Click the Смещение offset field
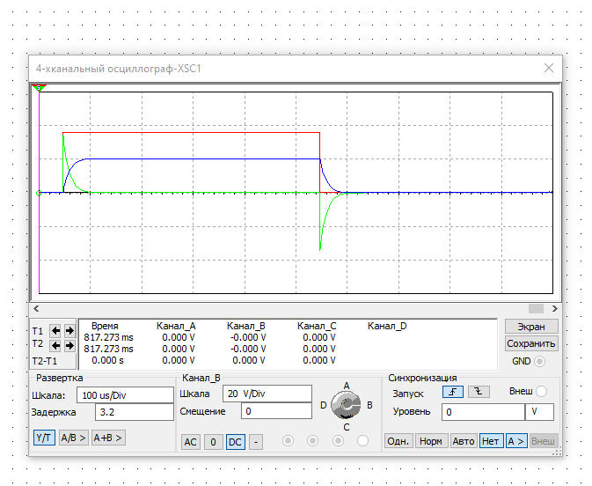Image resolution: width=592 pixels, height=486 pixels. pos(276,411)
